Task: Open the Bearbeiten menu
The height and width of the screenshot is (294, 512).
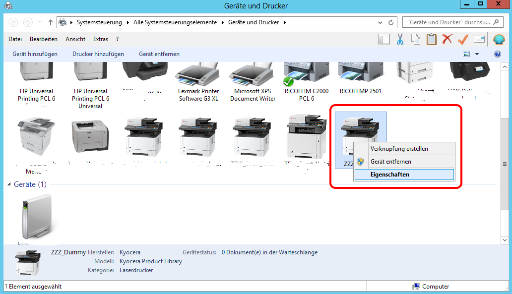Action: point(44,39)
